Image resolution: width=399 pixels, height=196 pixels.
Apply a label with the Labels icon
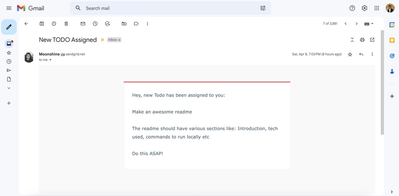tap(136, 23)
